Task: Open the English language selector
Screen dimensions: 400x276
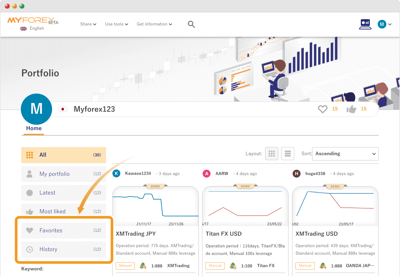Action: 37,28
